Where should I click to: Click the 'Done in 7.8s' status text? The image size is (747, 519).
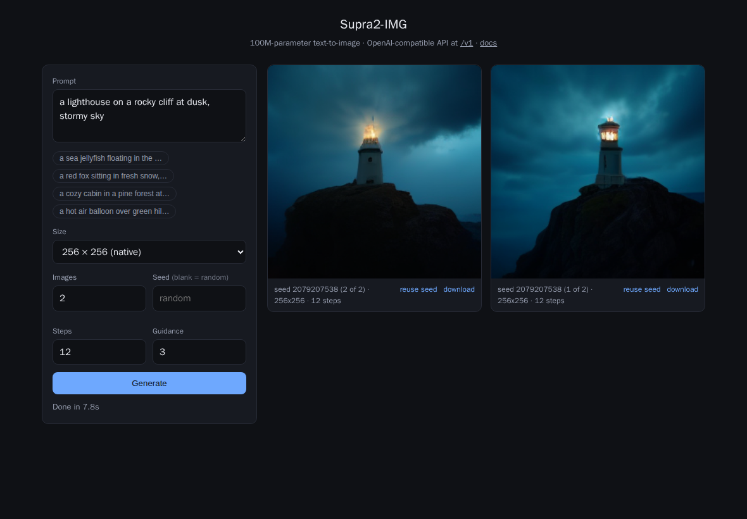tap(76, 406)
